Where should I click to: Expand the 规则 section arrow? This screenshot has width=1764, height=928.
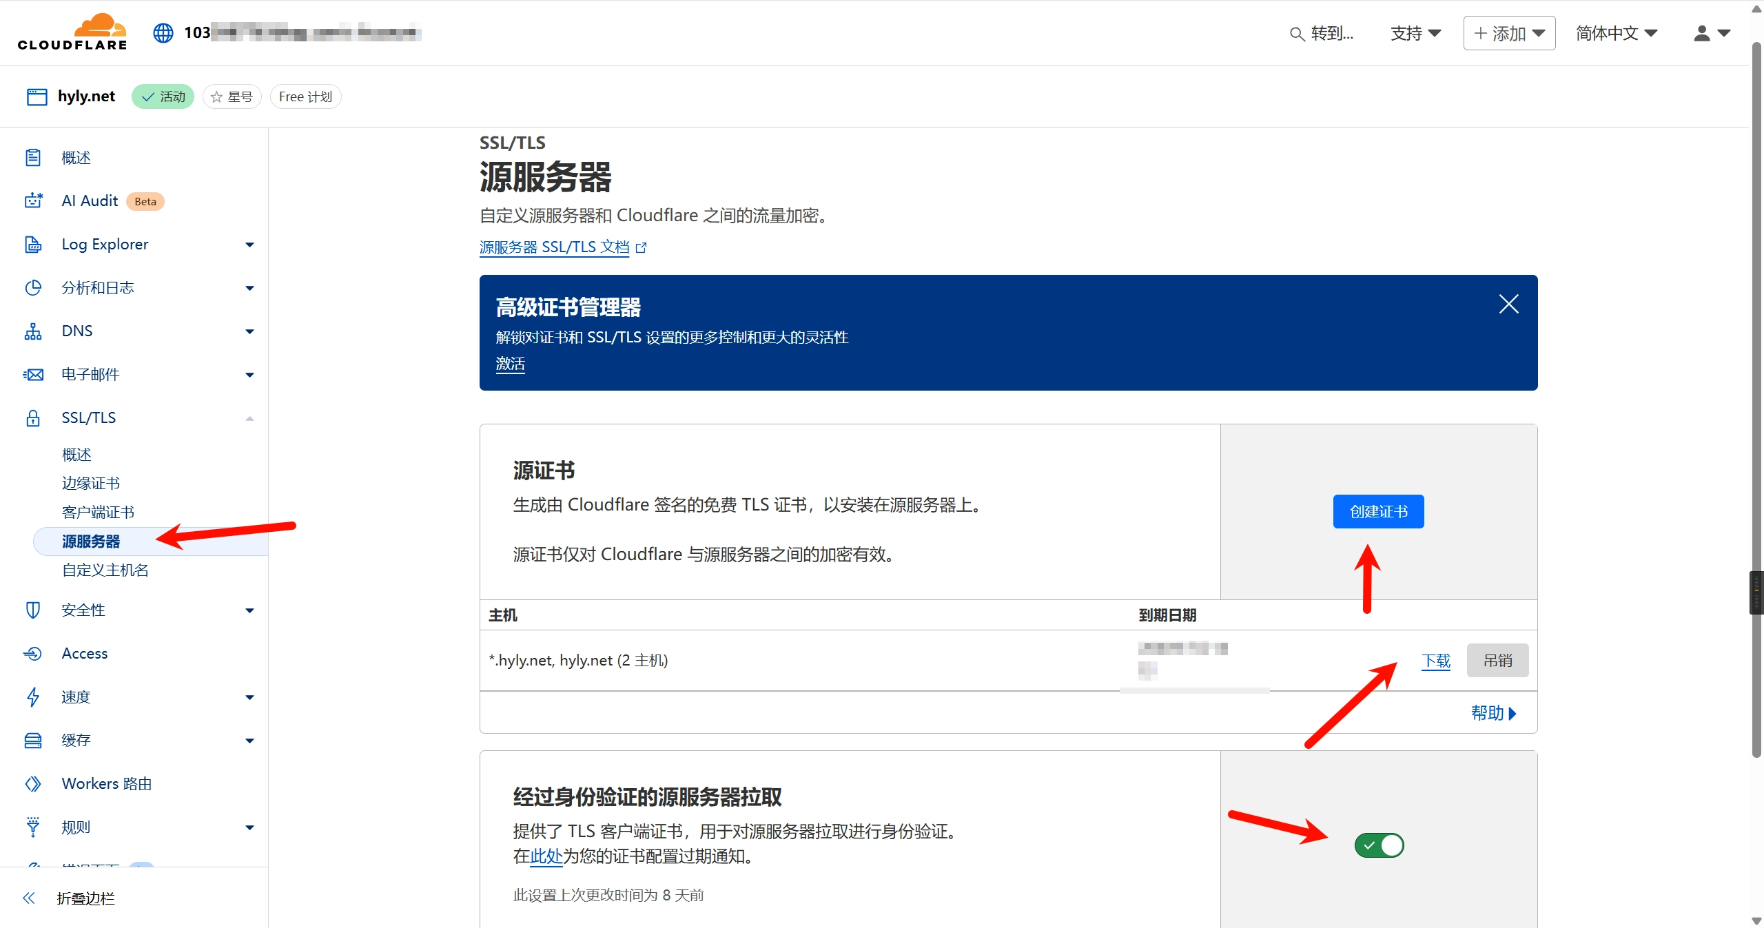pyautogui.click(x=250, y=827)
